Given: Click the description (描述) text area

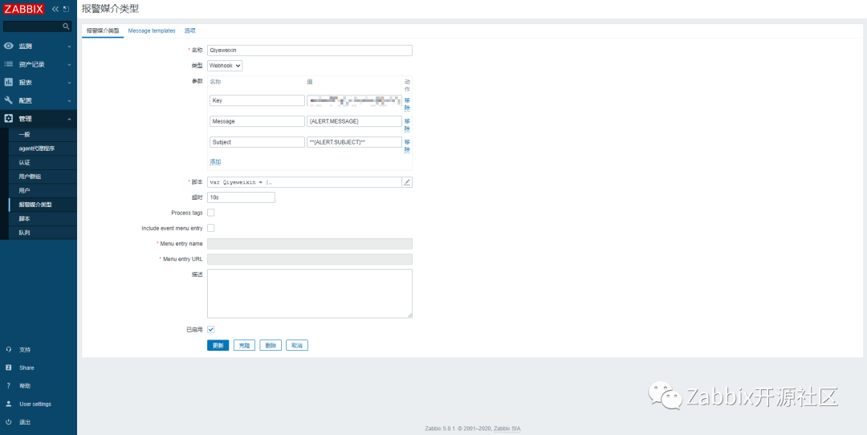Looking at the screenshot, I should [310, 294].
